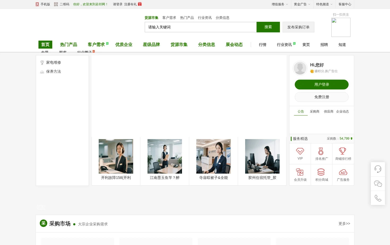Viewport: 390px width, 245px height.
Task: Open 热门产品 in the main navigation
Action: tap(69, 45)
